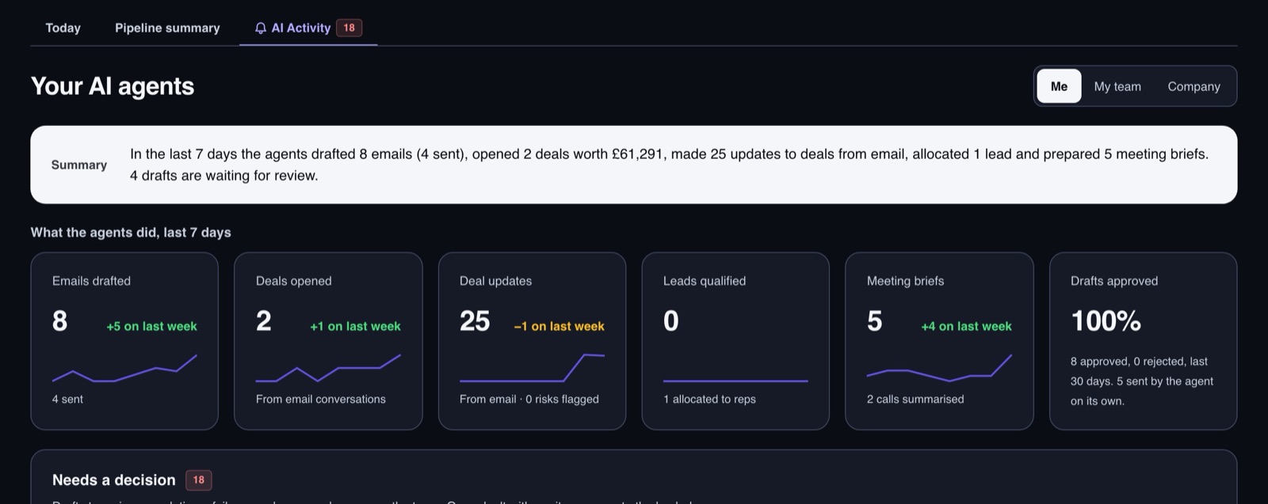Click the Summary label
Viewport: 1268px width, 504px height.
click(x=78, y=165)
